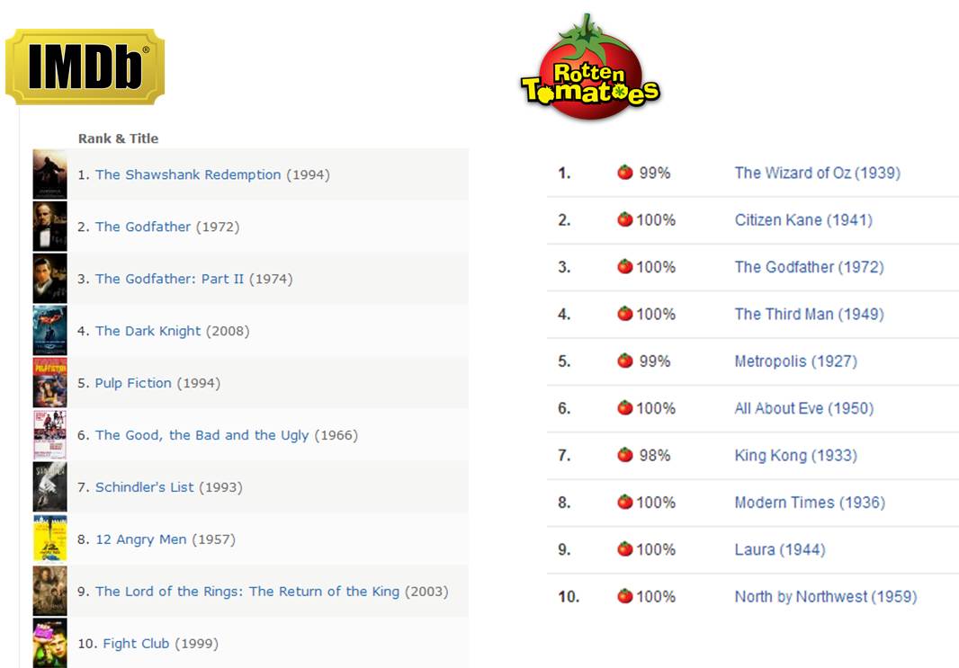Open The Dark Knight poster thumbnail
Screen dimensions: 959x668
point(49,331)
